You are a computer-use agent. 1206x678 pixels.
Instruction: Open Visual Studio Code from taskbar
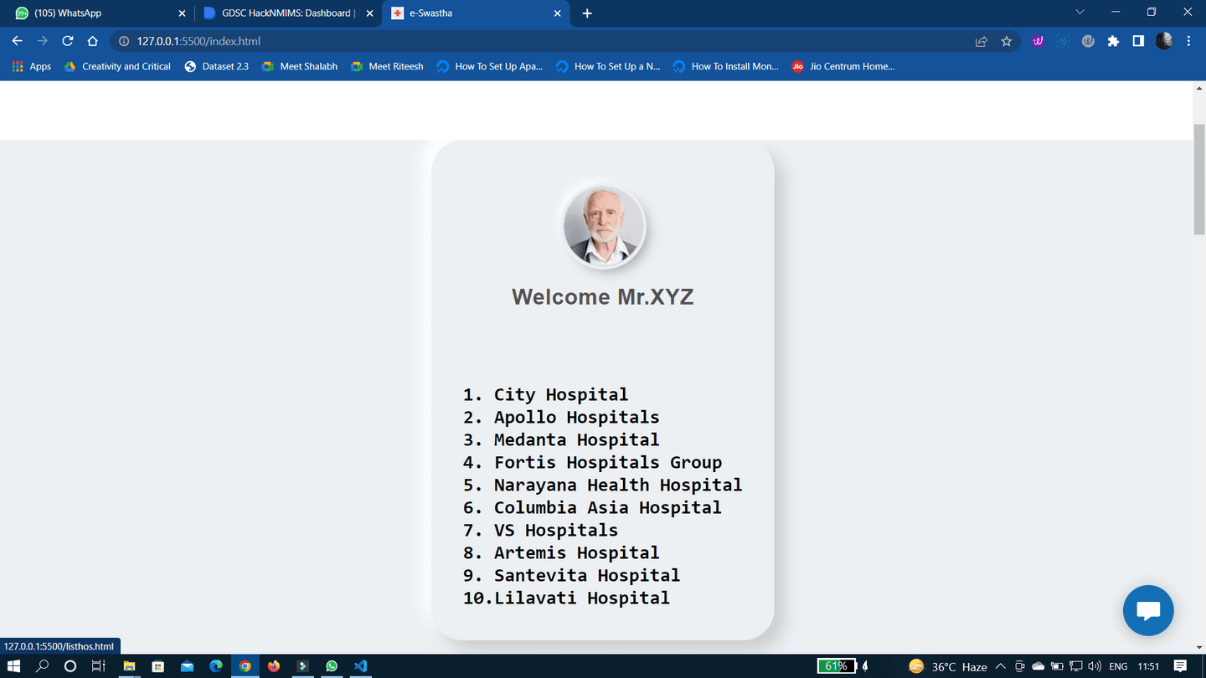[x=360, y=666]
